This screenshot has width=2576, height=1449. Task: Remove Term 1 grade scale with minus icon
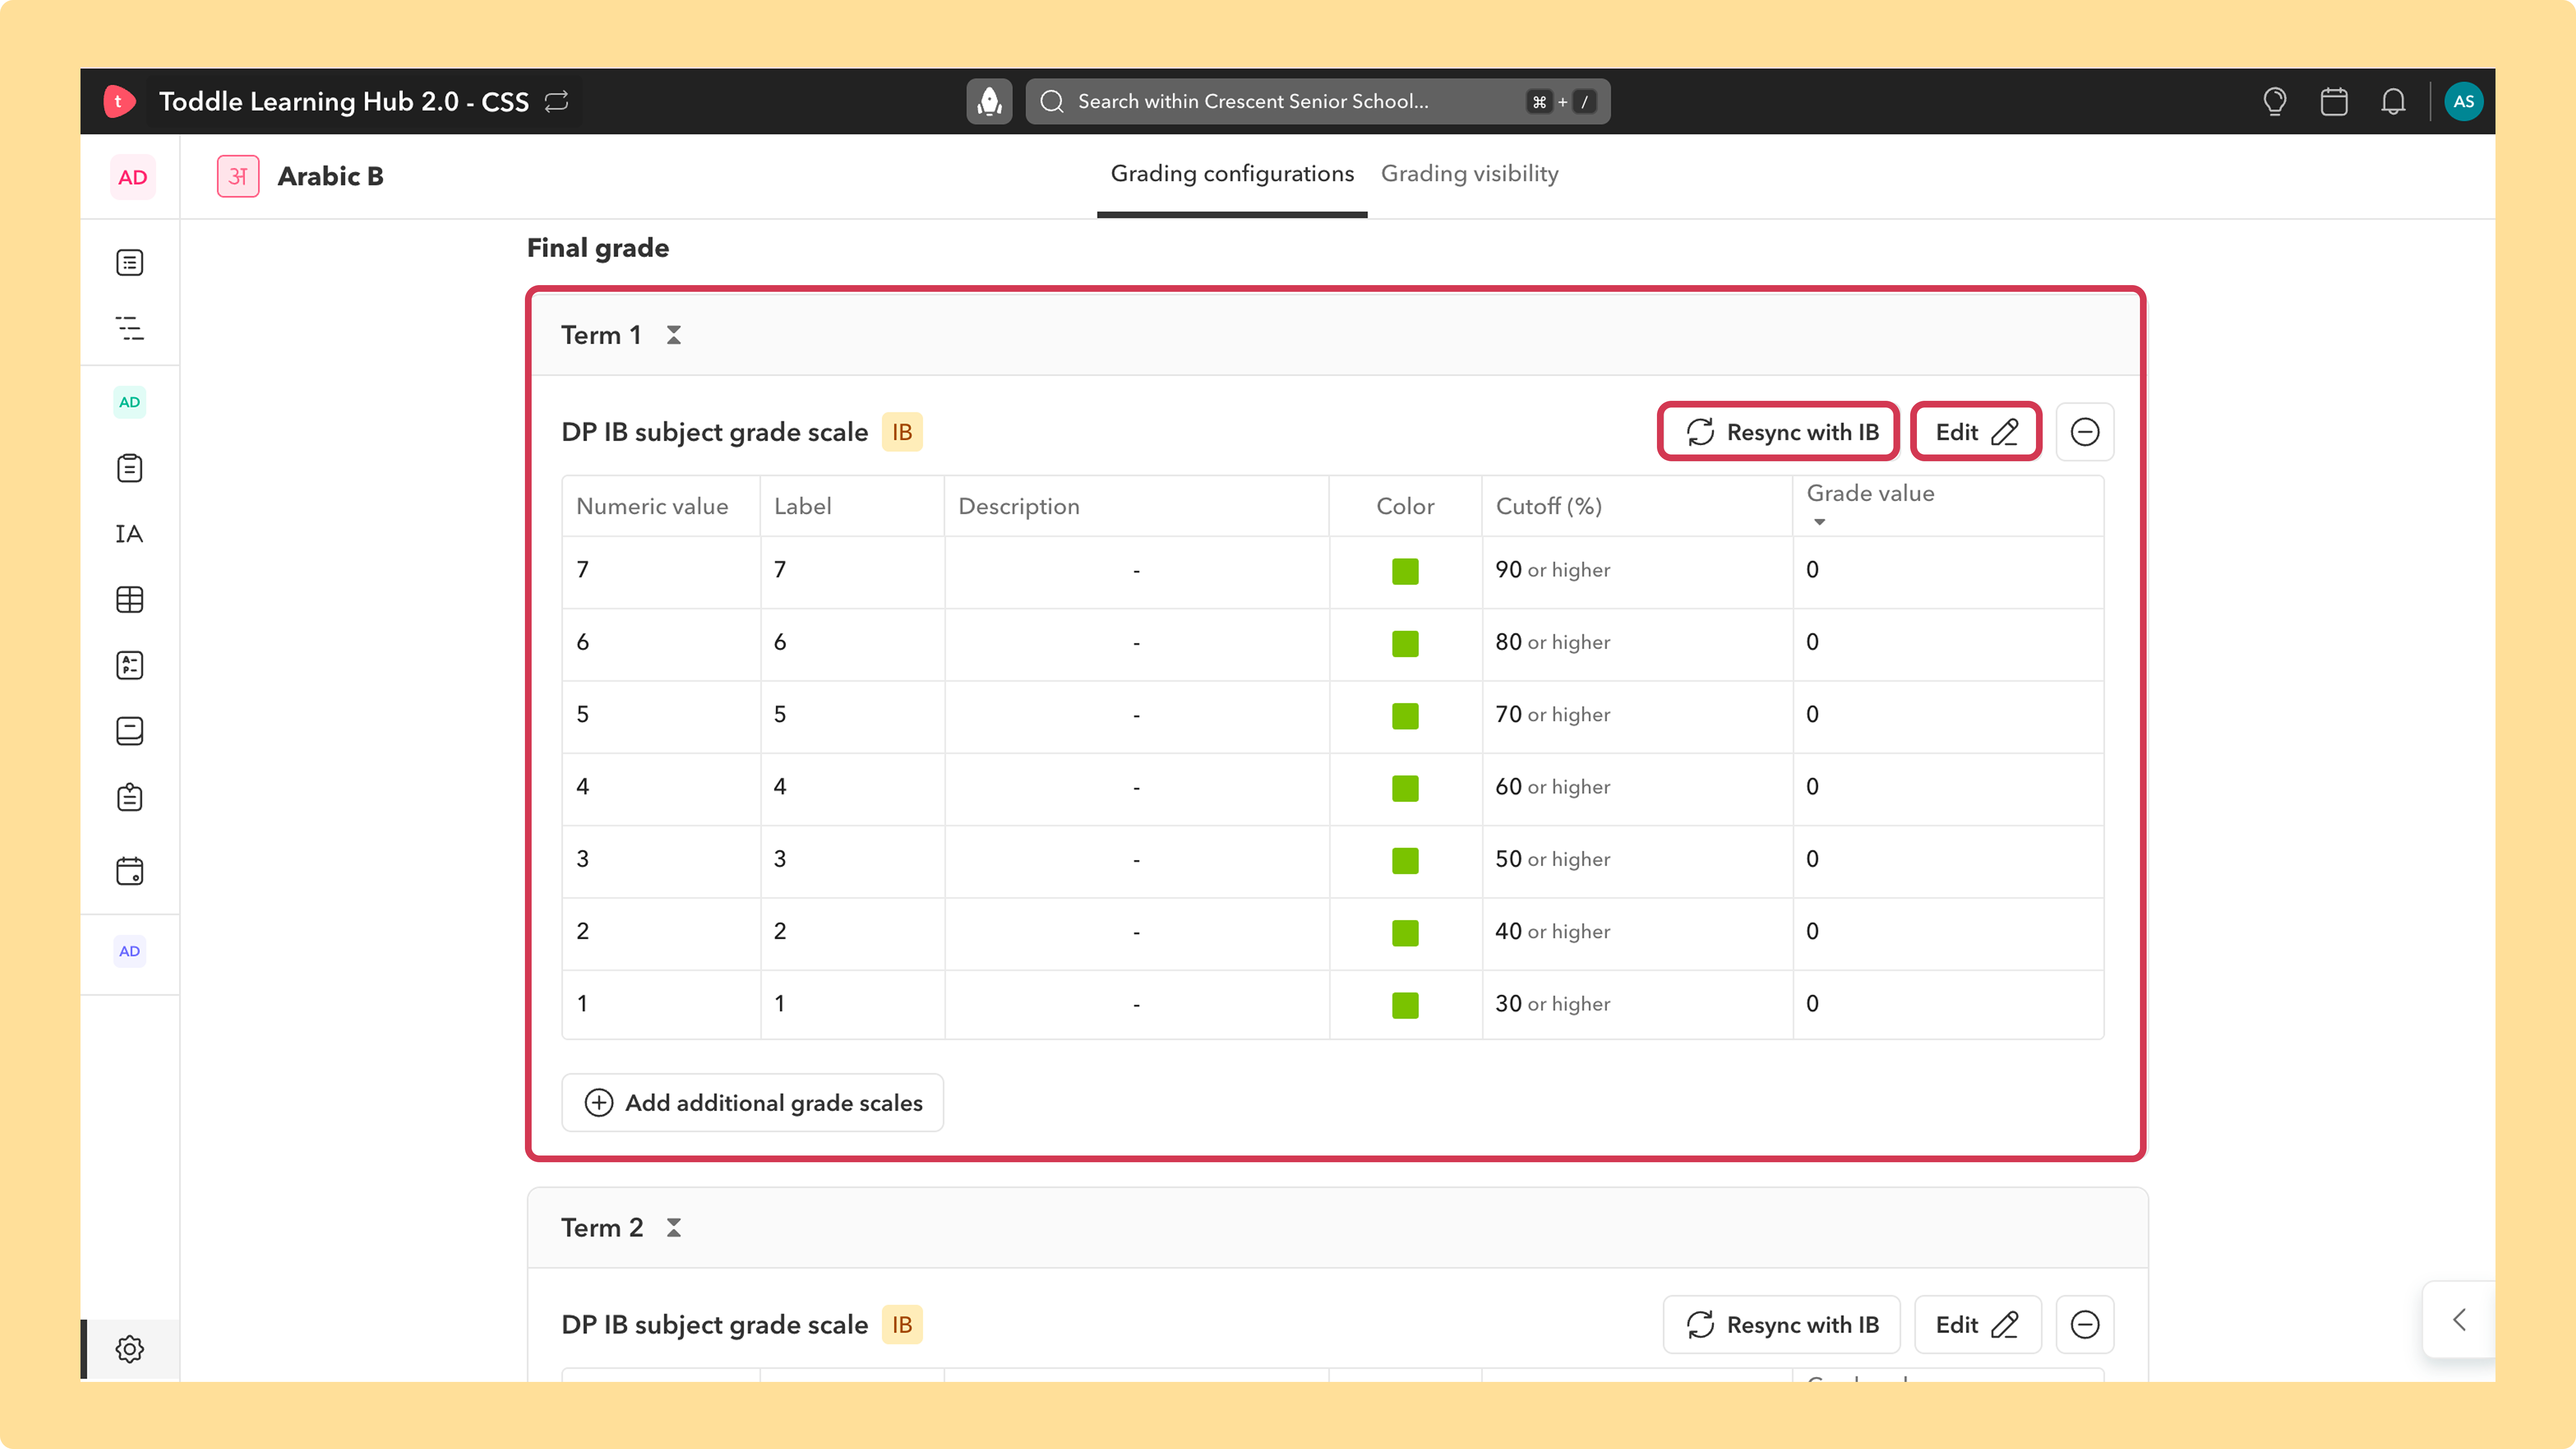click(2085, 432)
